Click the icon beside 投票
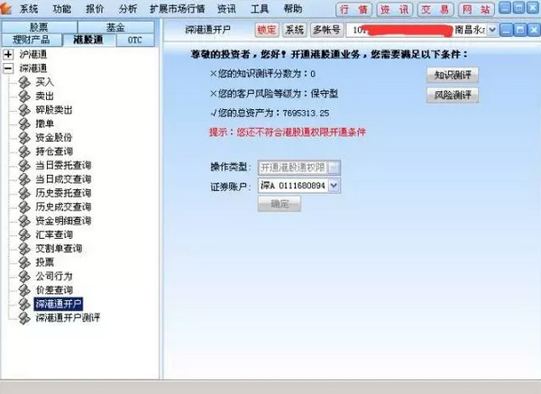Viewport: 541px width, 394px height. click(24, 262)
